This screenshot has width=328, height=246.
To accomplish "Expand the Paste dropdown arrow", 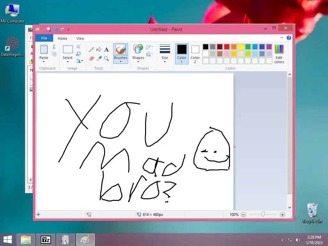I will point(44,62).
